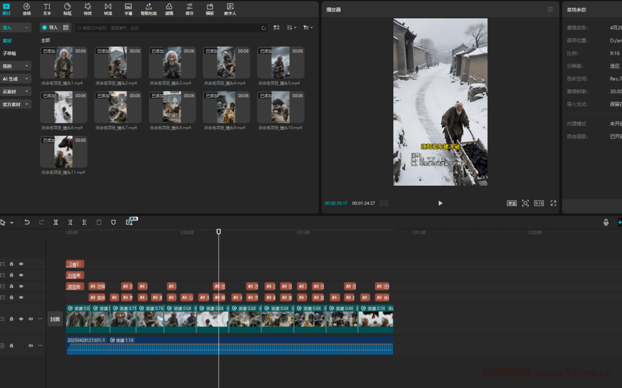Open the sort order dropdown in media panel
The image size is (622, 388).
(292, 28)
